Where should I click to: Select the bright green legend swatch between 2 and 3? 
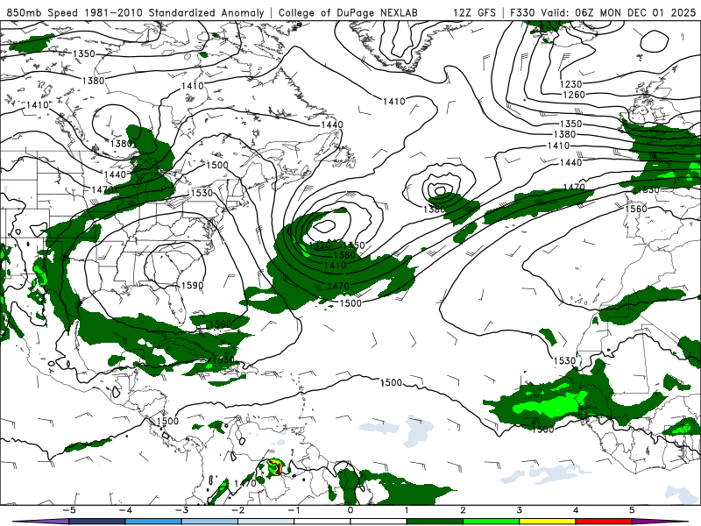(x=492, y=522)
